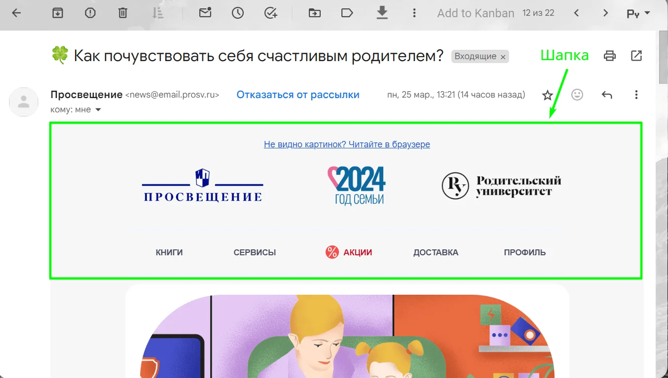Remove the Входящие label
Image resolution: width=668 pixels, height=378 pixels.
coord(503,57)
